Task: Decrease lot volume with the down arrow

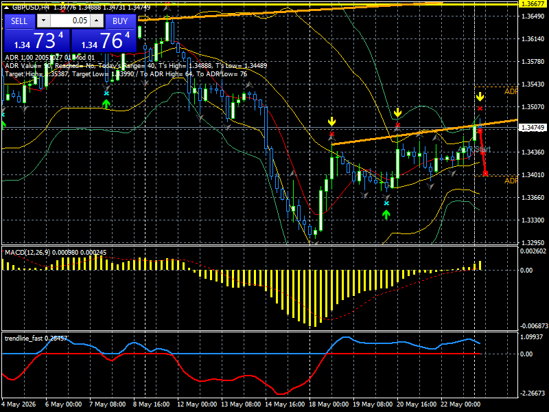Action: pyautogui.click(x=43, y=21)
